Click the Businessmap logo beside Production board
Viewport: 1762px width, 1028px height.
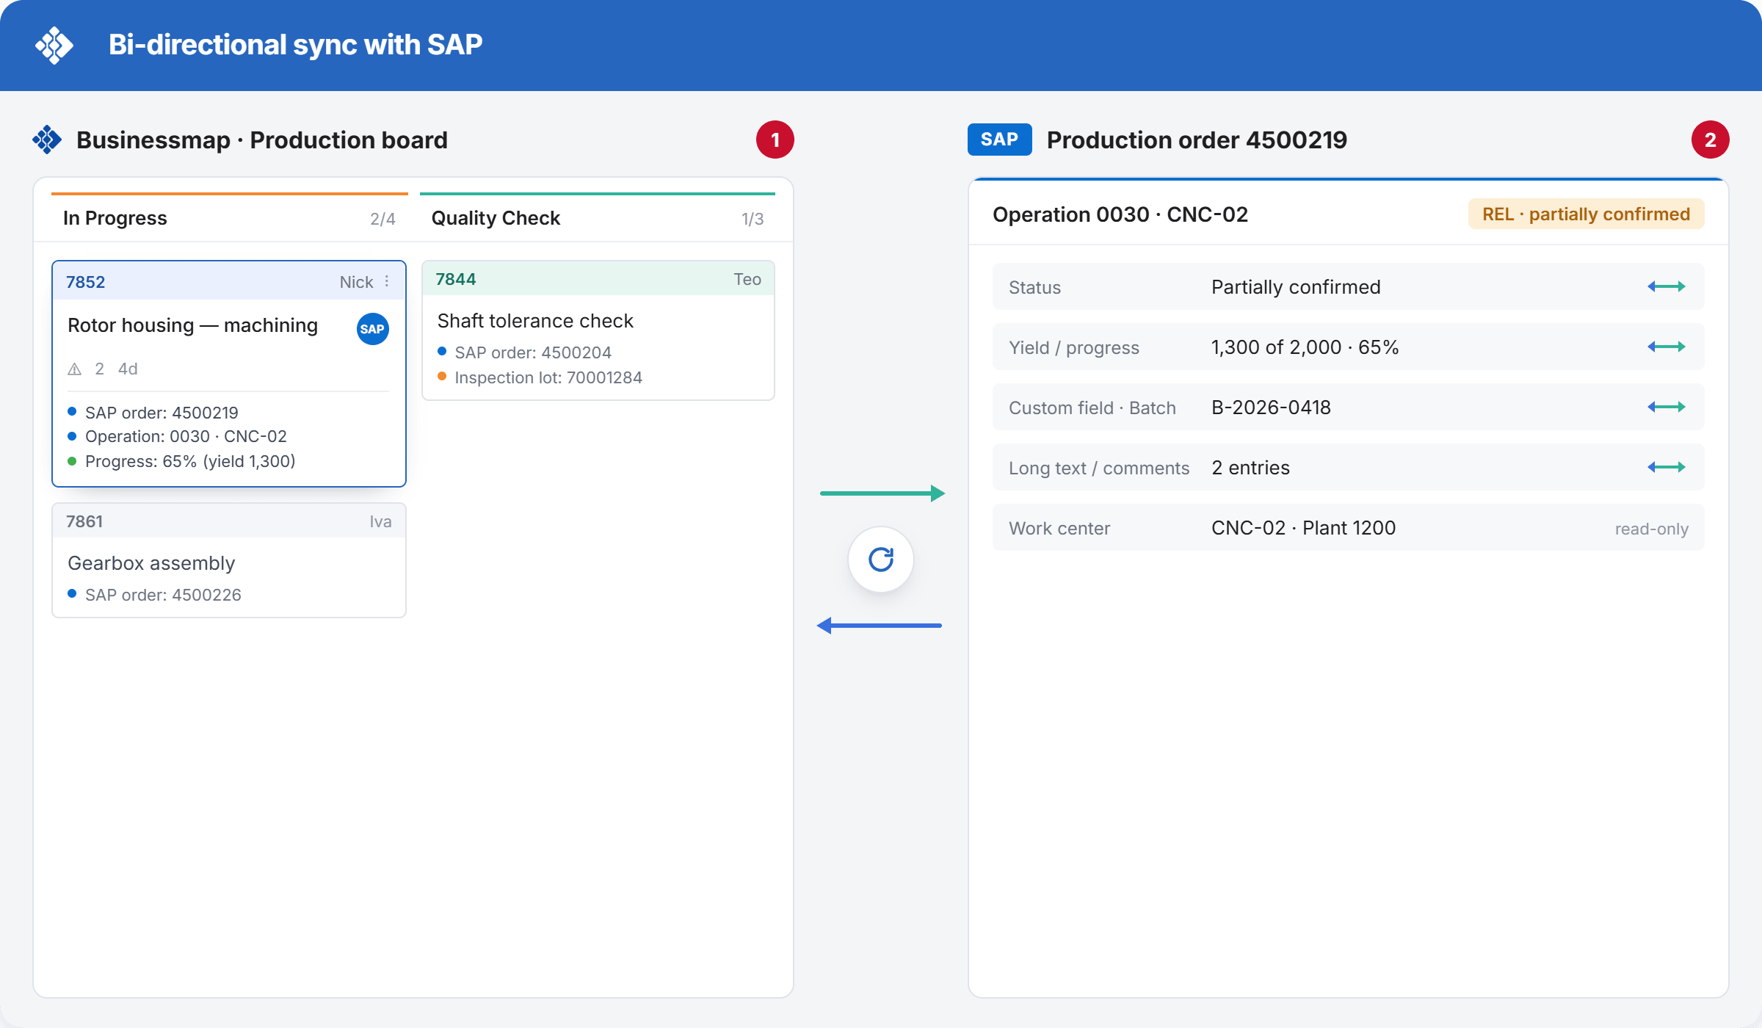47,140
